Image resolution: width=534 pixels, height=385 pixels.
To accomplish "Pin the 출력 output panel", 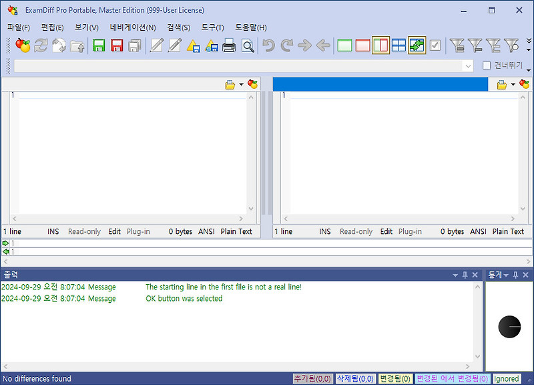I will click(x=465, y=275).
